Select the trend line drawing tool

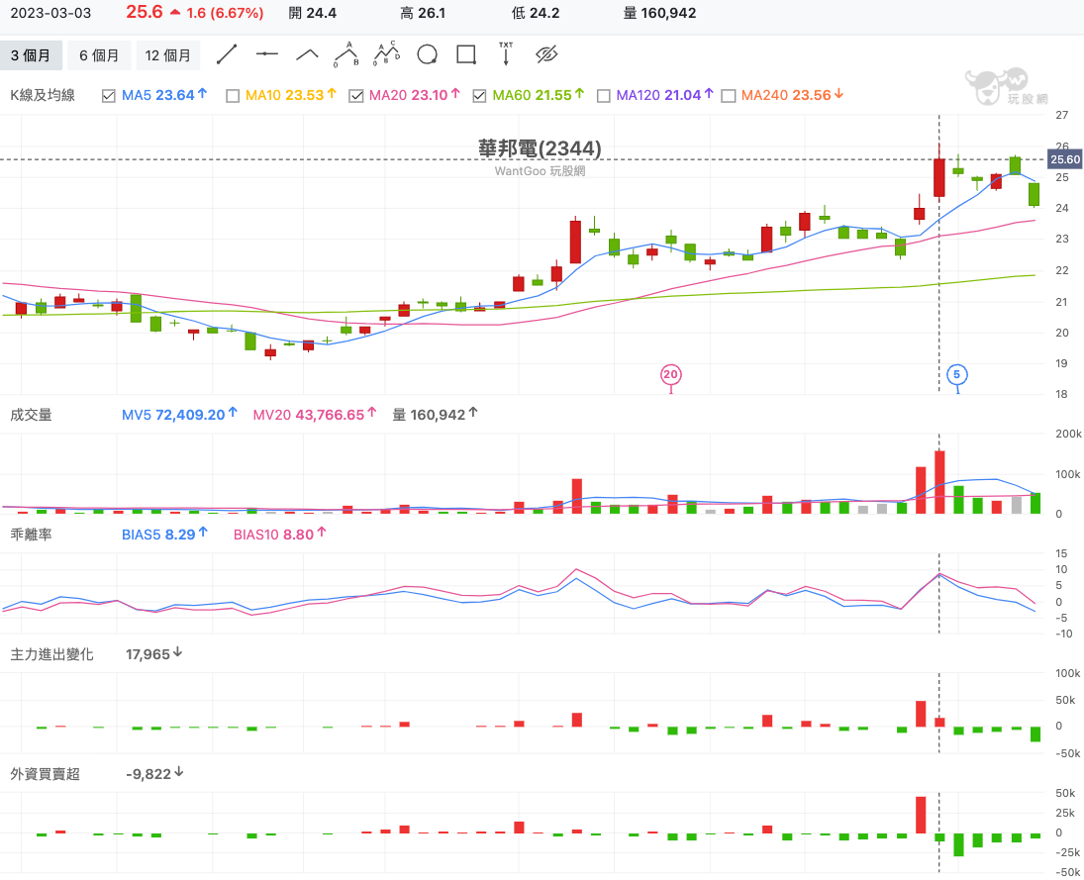point(227,54)
